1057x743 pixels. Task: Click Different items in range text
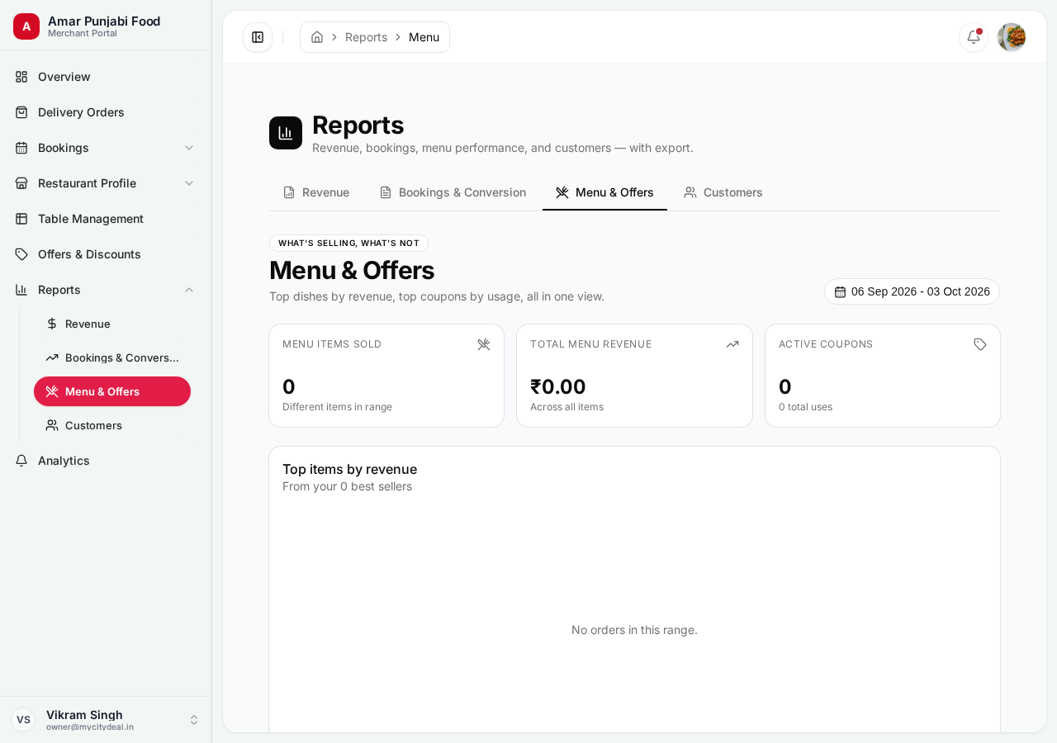pos(337,407)
